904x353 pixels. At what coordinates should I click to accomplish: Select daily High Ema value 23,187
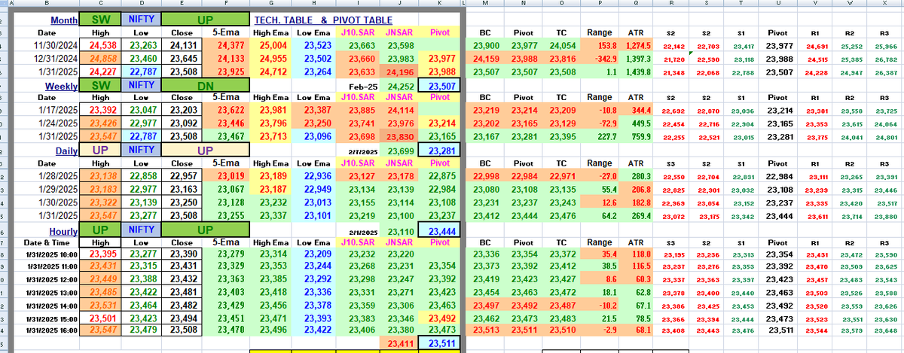(271, 190)
